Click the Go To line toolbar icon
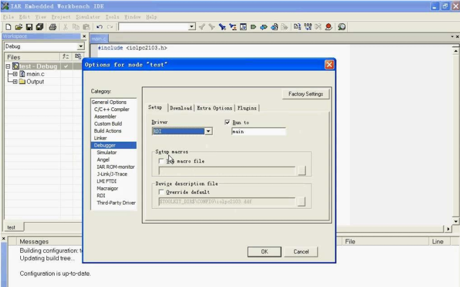This screenshot has height=287, width=460. pos(243,27)
